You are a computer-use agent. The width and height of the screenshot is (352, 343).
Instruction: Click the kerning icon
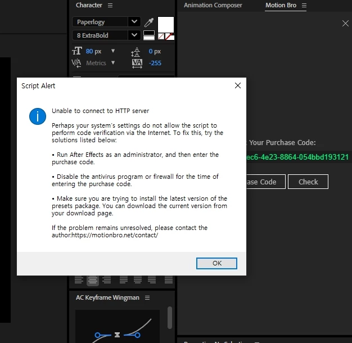click(x=76, y=63)
